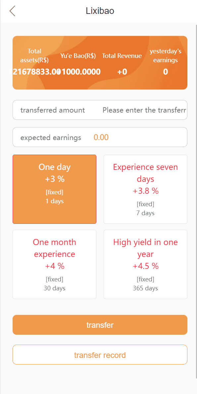197x394 pixels.
Task: Tap yesterday's earnings value
Action: 165,72
